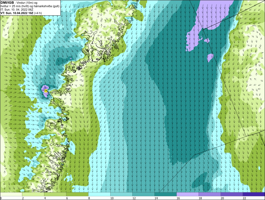Click legend scale label 6
This screenshot has height=200, width=265.
(67, 198)
